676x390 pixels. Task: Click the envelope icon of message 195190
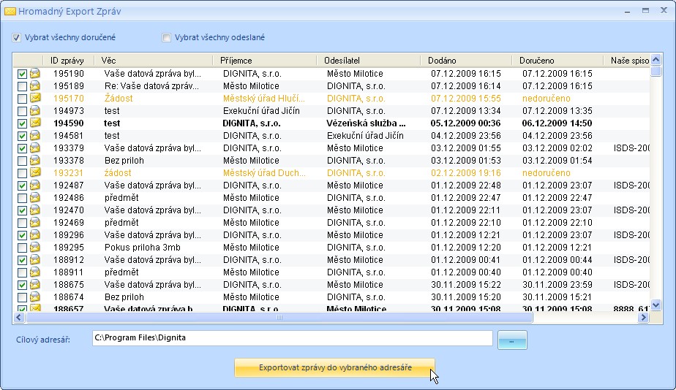point(34,74)
